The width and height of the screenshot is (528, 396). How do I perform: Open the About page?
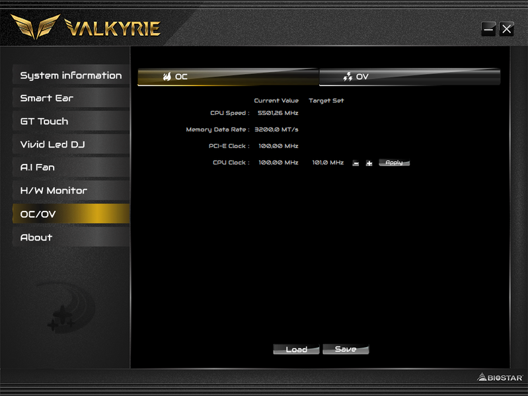71,237
